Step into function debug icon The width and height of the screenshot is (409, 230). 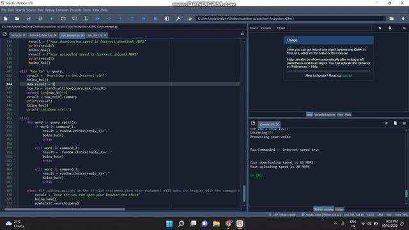(x=121, y=19)
